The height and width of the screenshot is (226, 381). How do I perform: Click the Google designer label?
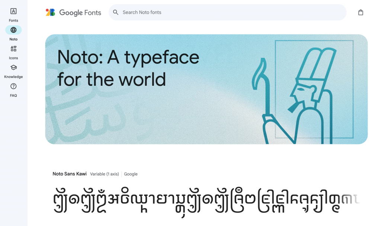(x=131, y=174)
